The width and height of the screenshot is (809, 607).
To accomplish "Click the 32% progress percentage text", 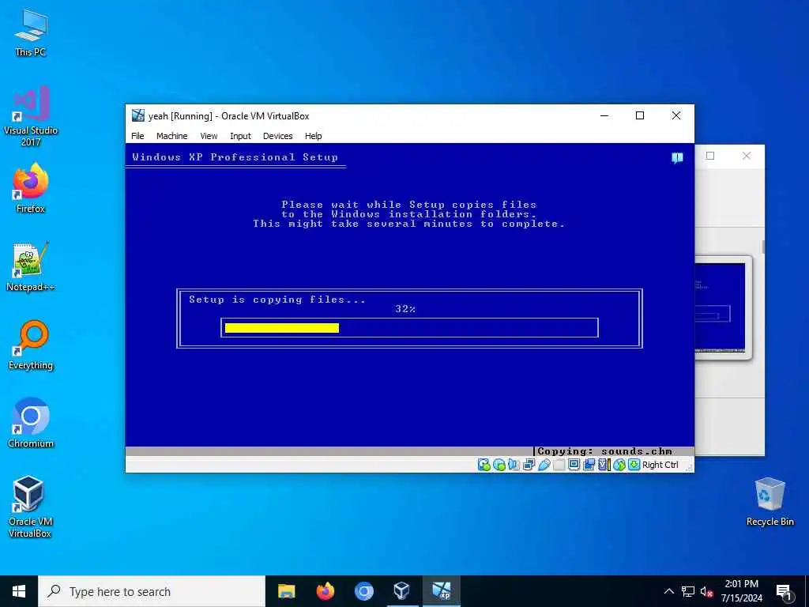I will pos(405,309).
